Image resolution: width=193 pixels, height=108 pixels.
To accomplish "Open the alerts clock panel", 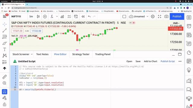I will (189, 26).
